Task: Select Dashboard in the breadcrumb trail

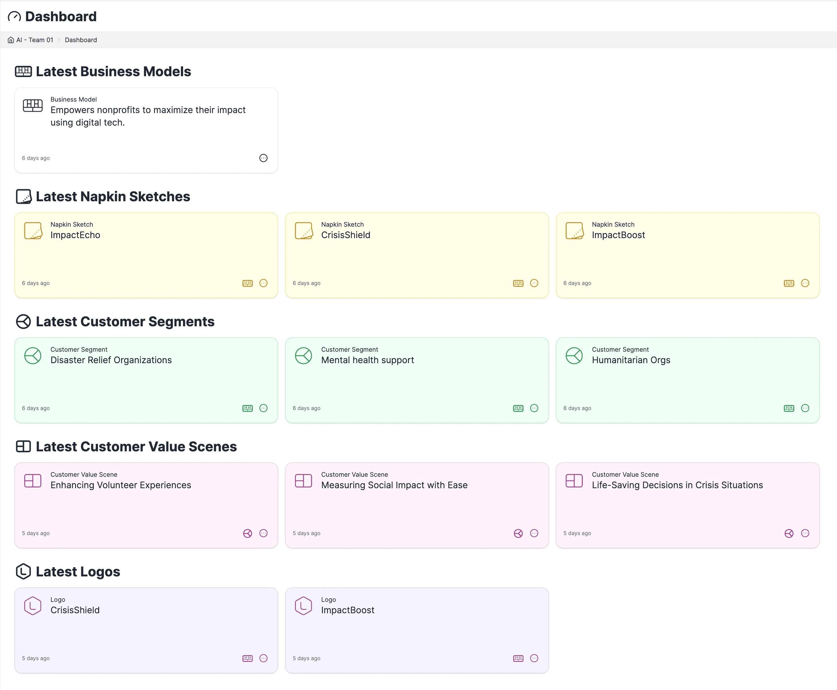Action: click(81, 40)
